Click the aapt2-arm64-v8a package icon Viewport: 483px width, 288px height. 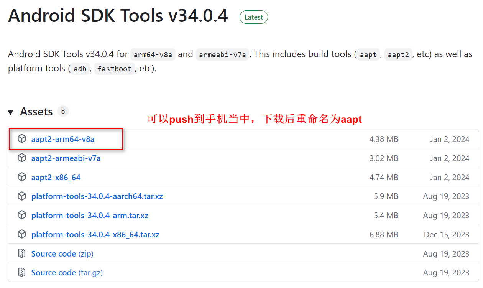point(22,139)
